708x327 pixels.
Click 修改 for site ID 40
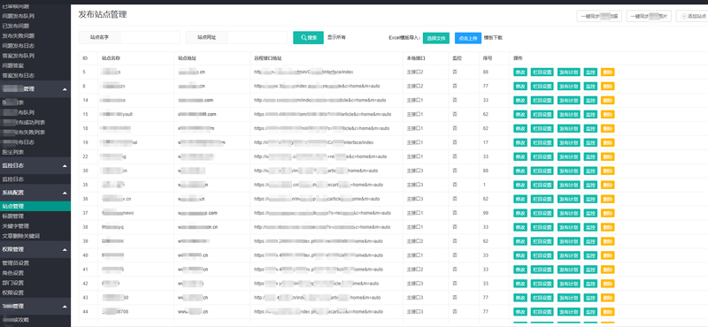pos(520,255)
